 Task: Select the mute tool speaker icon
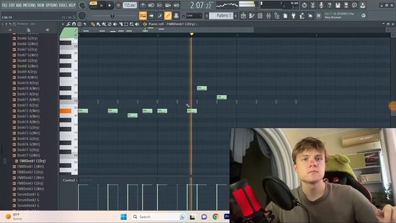[115, 24]
